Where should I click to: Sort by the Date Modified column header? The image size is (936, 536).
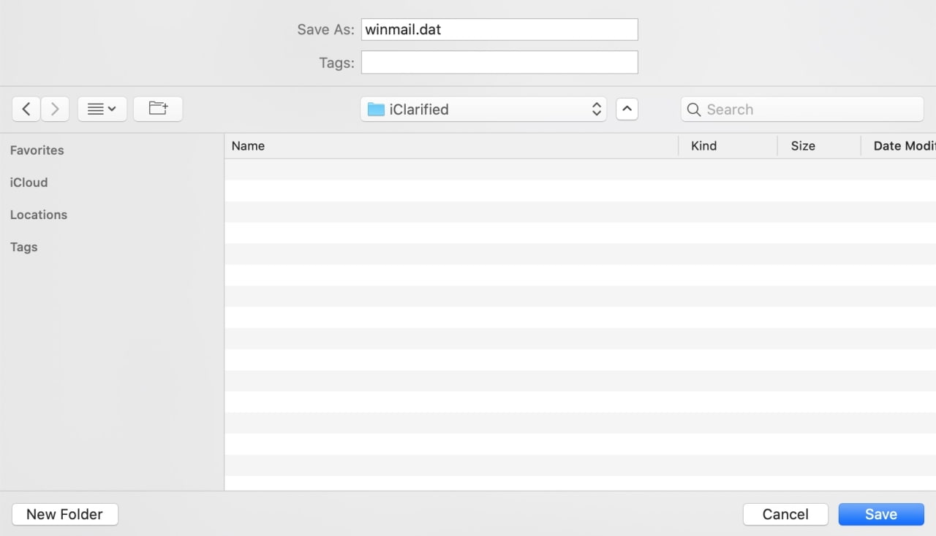(x=905, y=145)
